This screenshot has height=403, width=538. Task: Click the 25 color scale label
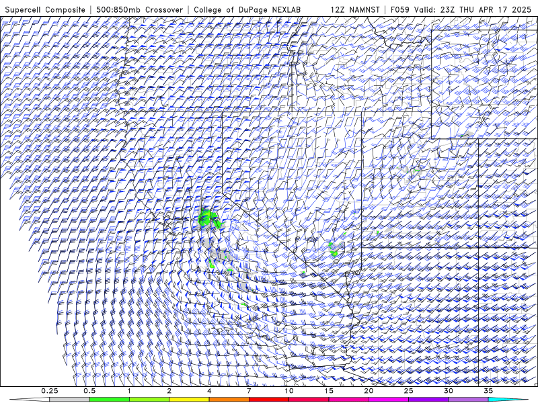pos(408,391)
